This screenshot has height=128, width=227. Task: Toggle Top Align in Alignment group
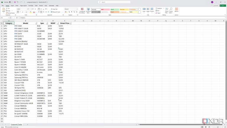click(39, 9)
